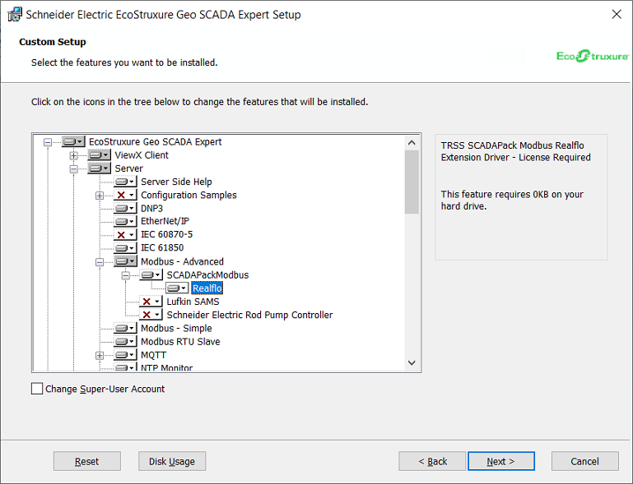Open the Disk Usage dialog
Screen dimensions: 633x484
(171, 461)
